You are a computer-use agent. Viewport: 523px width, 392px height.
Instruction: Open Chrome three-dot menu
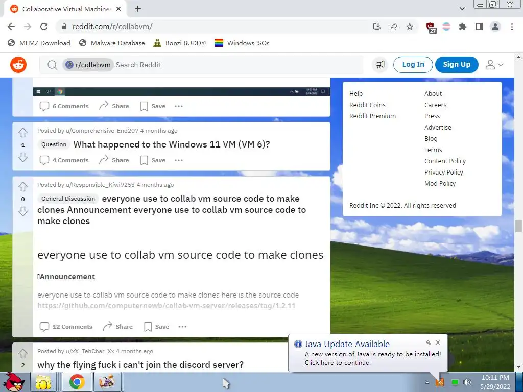coord(512,27)
